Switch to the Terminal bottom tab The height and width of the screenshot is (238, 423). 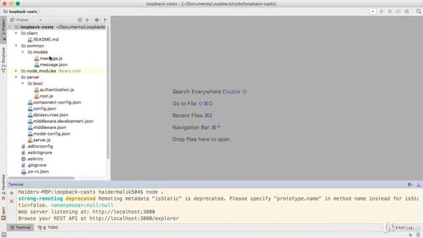point(20,227)
